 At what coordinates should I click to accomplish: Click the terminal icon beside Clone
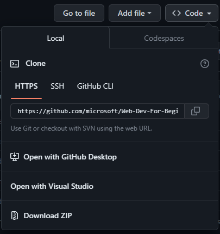pos(15,64)
